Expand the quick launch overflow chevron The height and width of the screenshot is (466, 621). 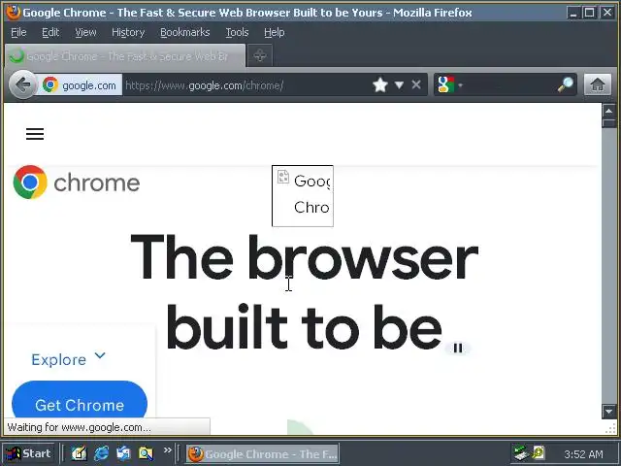[168, 450]
